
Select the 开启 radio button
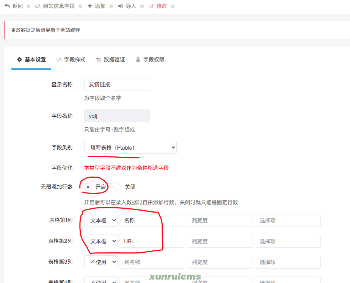click(88, 187)
